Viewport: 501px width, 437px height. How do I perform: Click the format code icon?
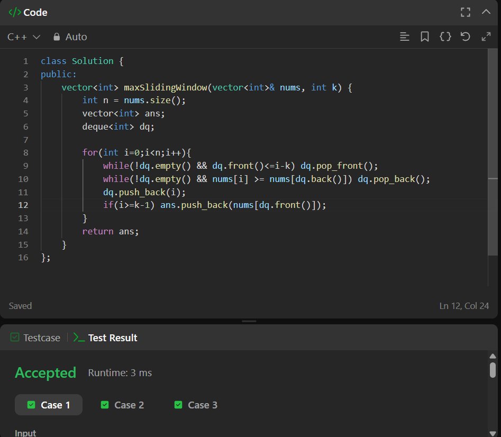[x=405, y=37]
